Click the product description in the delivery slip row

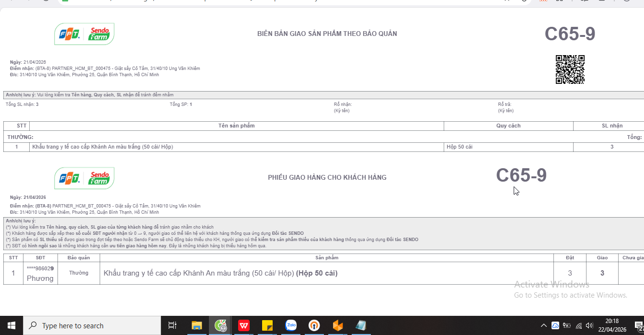click(x=220, y=273)
